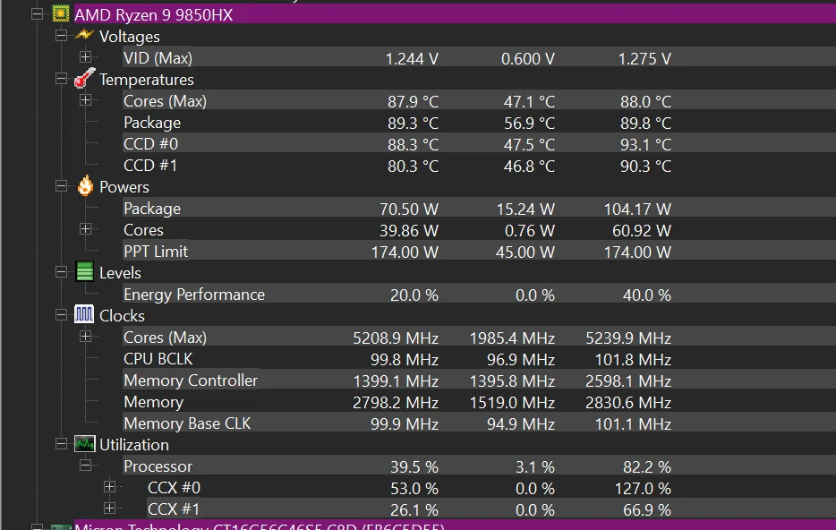This screenshot has width=836, height=530.
Task: Select the Energy Performance row
Action: click(x=479, y=295)
